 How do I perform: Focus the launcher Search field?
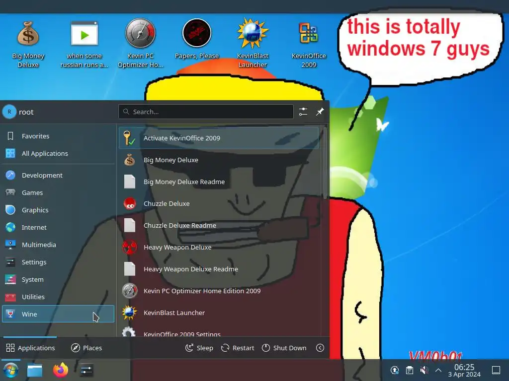coord(206,112)
